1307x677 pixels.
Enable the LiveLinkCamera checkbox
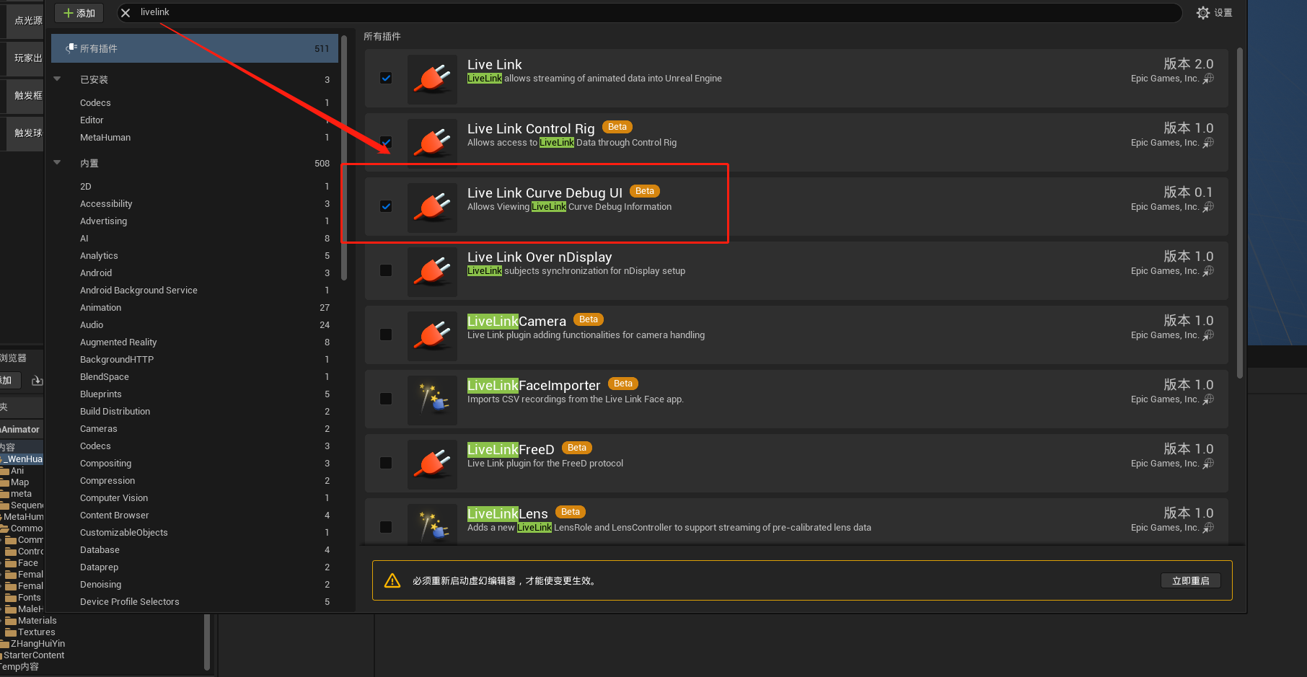[x=386, y=335]
